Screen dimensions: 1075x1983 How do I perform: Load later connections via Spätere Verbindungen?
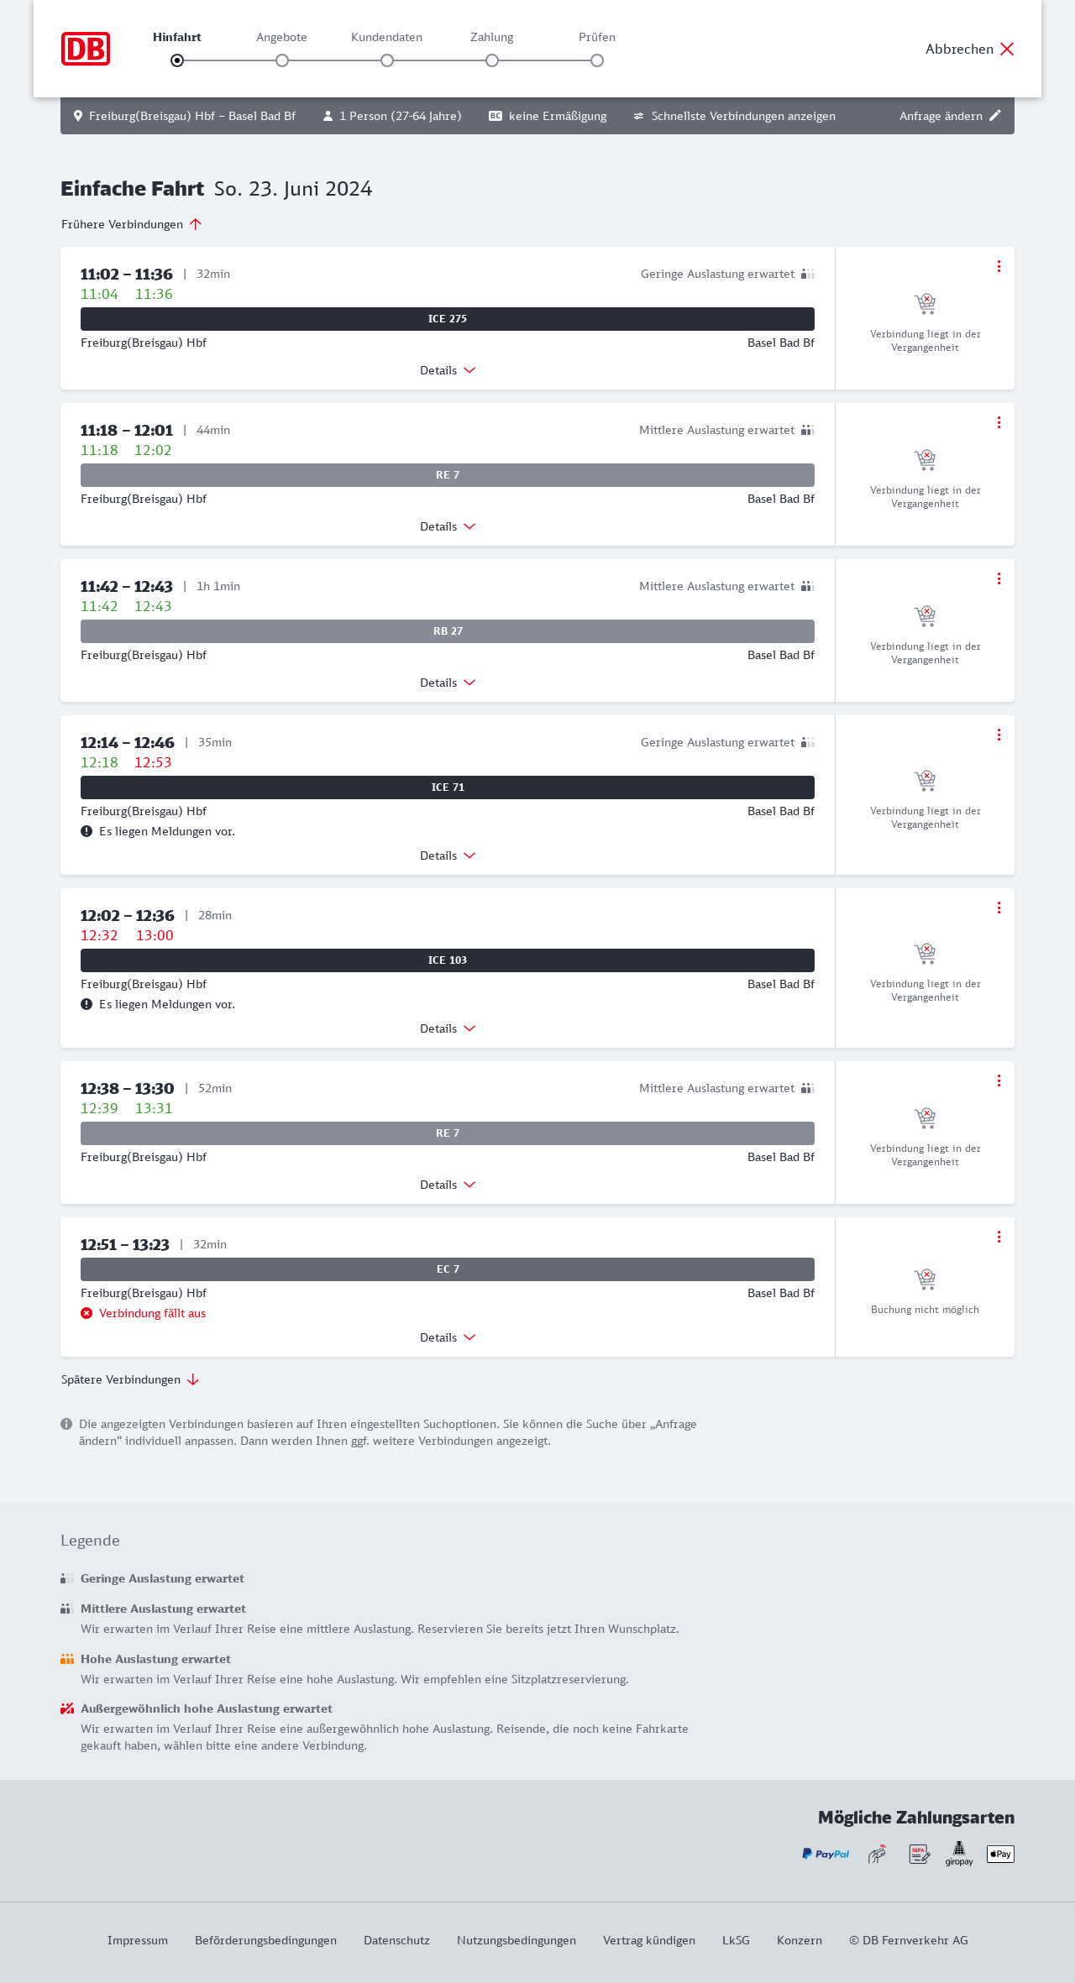130,1379
